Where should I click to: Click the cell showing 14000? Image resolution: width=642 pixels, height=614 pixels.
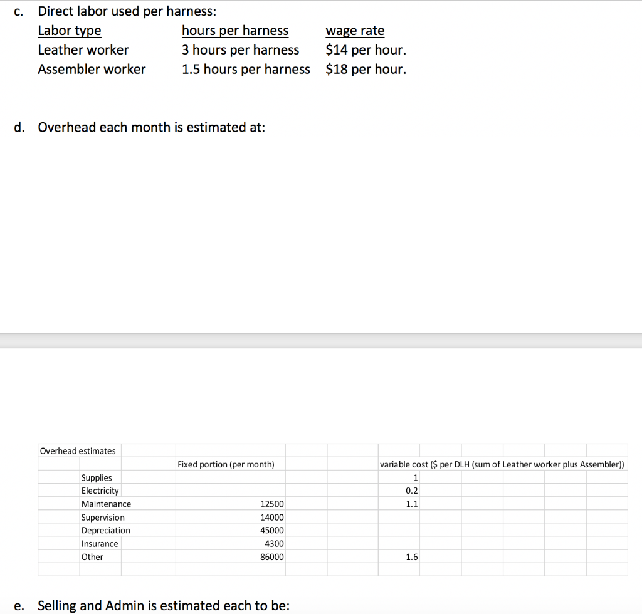point(271,517)
